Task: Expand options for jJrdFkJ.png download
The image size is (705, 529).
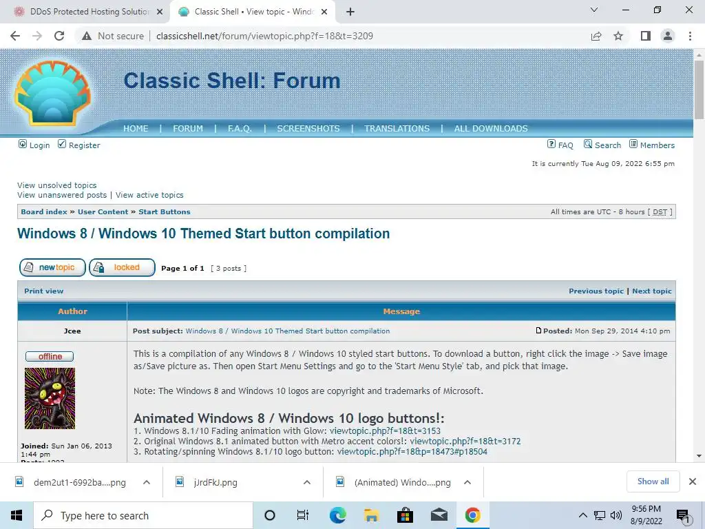Action: coord(307,482)
